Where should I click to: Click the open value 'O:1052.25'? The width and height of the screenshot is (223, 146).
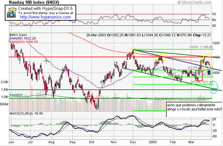[x=115, y=35]
